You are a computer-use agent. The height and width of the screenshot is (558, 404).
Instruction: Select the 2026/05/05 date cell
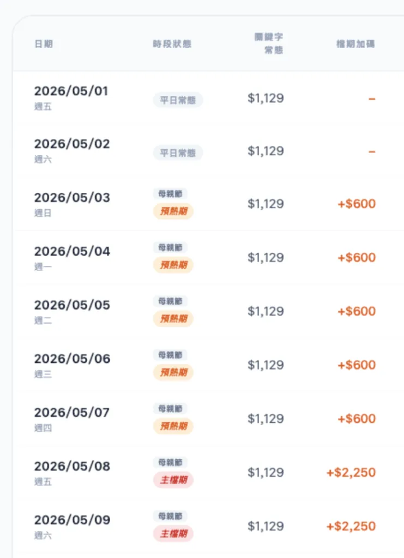click(71, 305)
